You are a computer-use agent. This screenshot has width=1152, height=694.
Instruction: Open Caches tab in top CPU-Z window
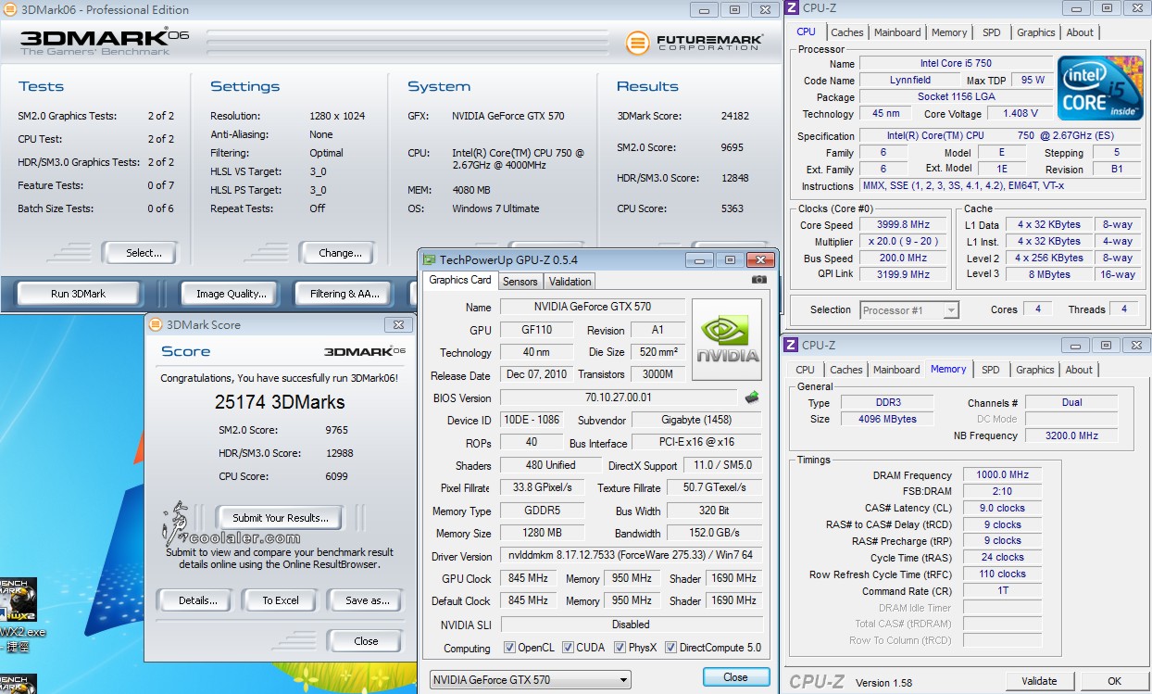(x=846, y=32)
